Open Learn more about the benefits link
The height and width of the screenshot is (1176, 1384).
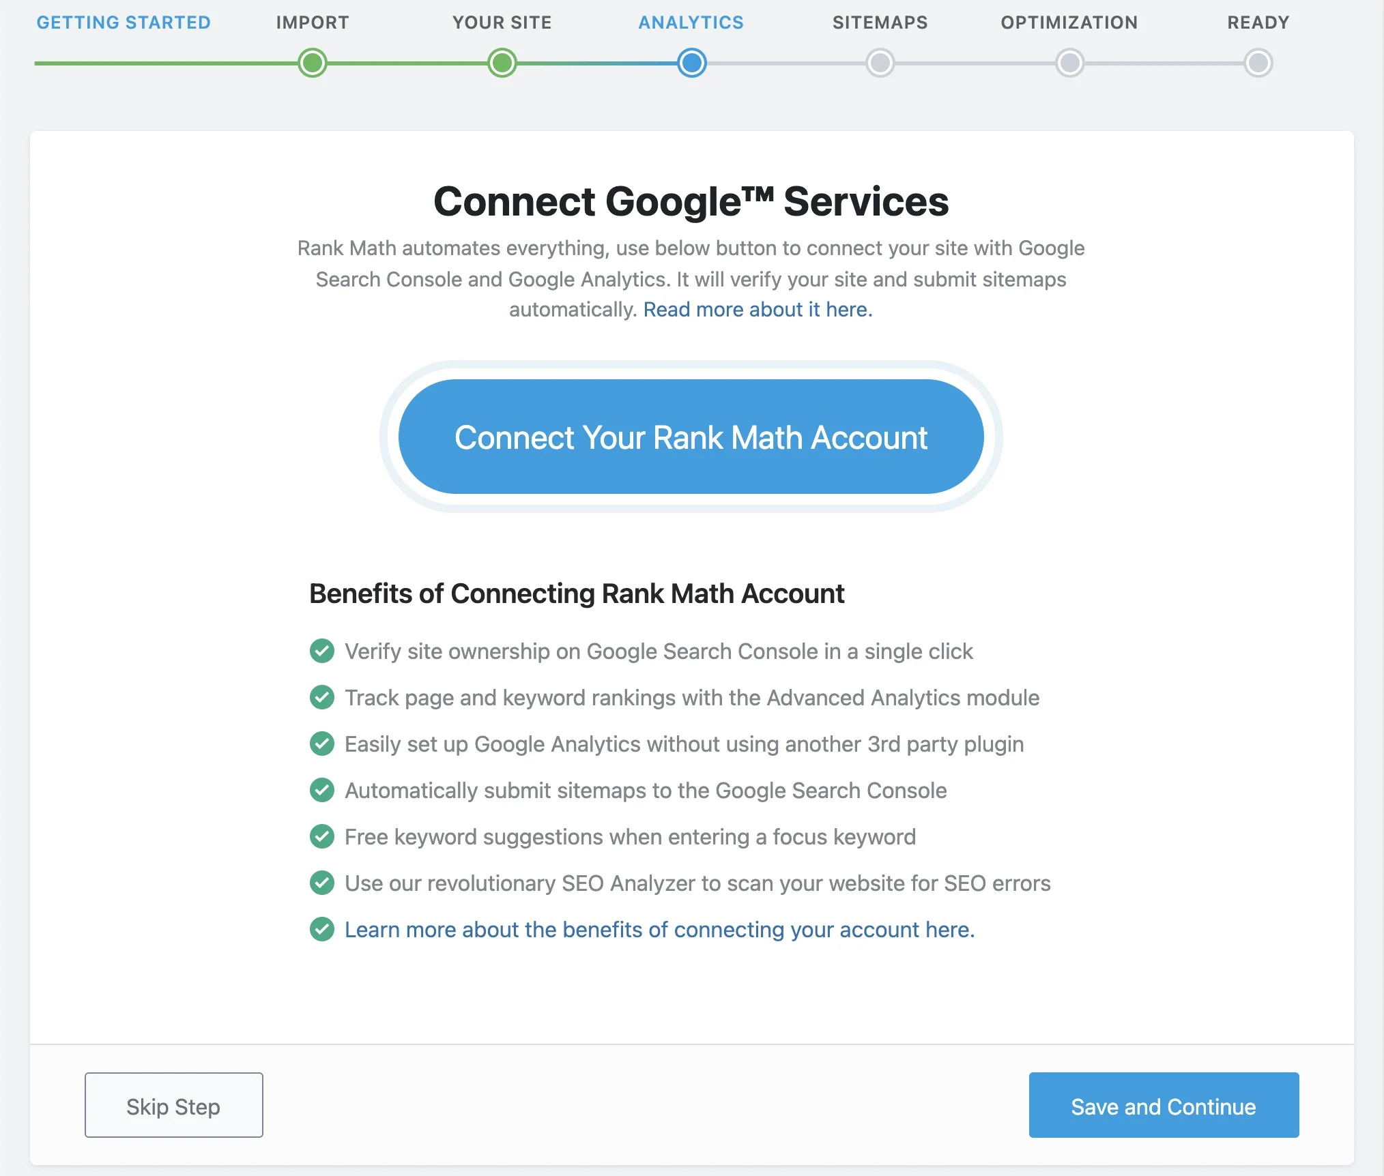click(659, 930)
